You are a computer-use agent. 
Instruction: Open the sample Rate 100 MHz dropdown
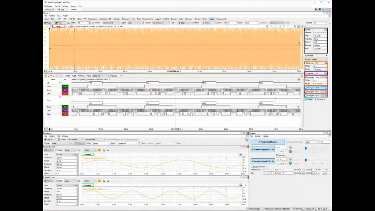click(320, 48)
